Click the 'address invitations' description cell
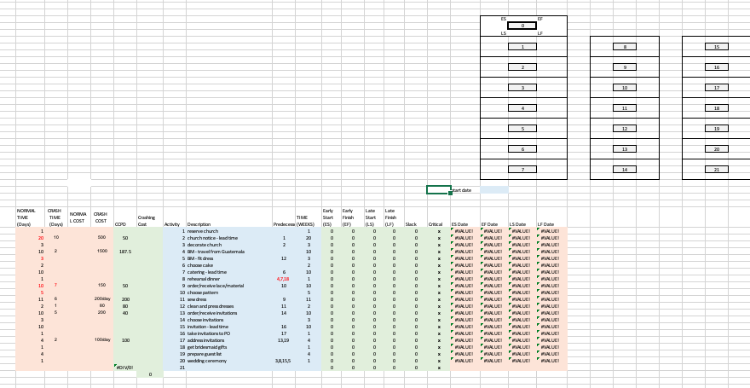This screenshot has width=750, height=388. (229, 340)
